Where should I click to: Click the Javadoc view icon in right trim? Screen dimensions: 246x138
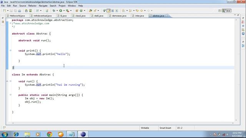[x=243, y=26]
